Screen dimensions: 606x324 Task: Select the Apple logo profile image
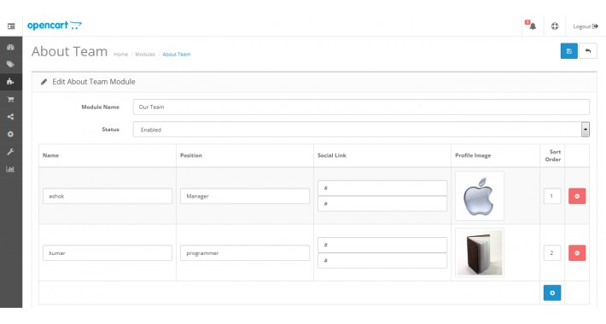(479, 196)
